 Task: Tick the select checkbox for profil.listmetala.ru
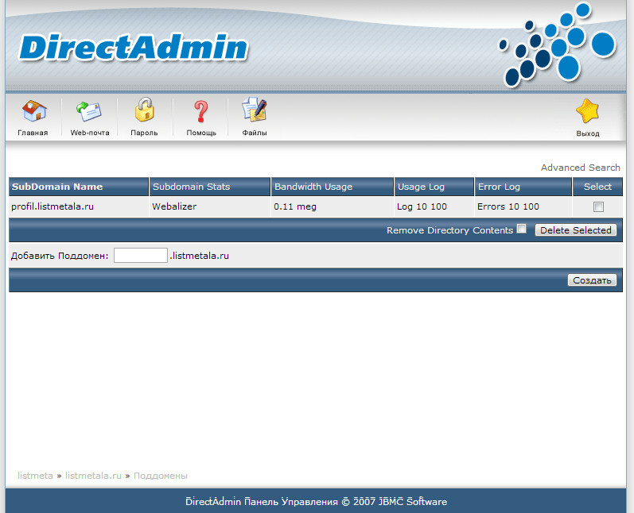[598, 206]
